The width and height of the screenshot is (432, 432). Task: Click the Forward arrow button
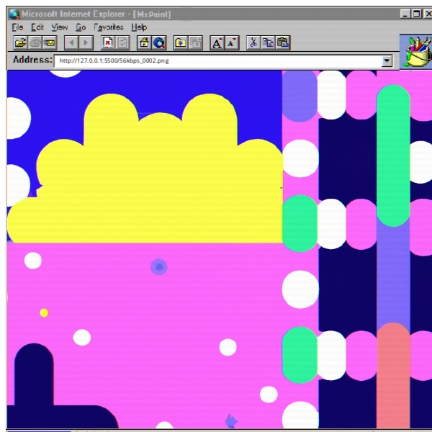(x=86, y=43)
